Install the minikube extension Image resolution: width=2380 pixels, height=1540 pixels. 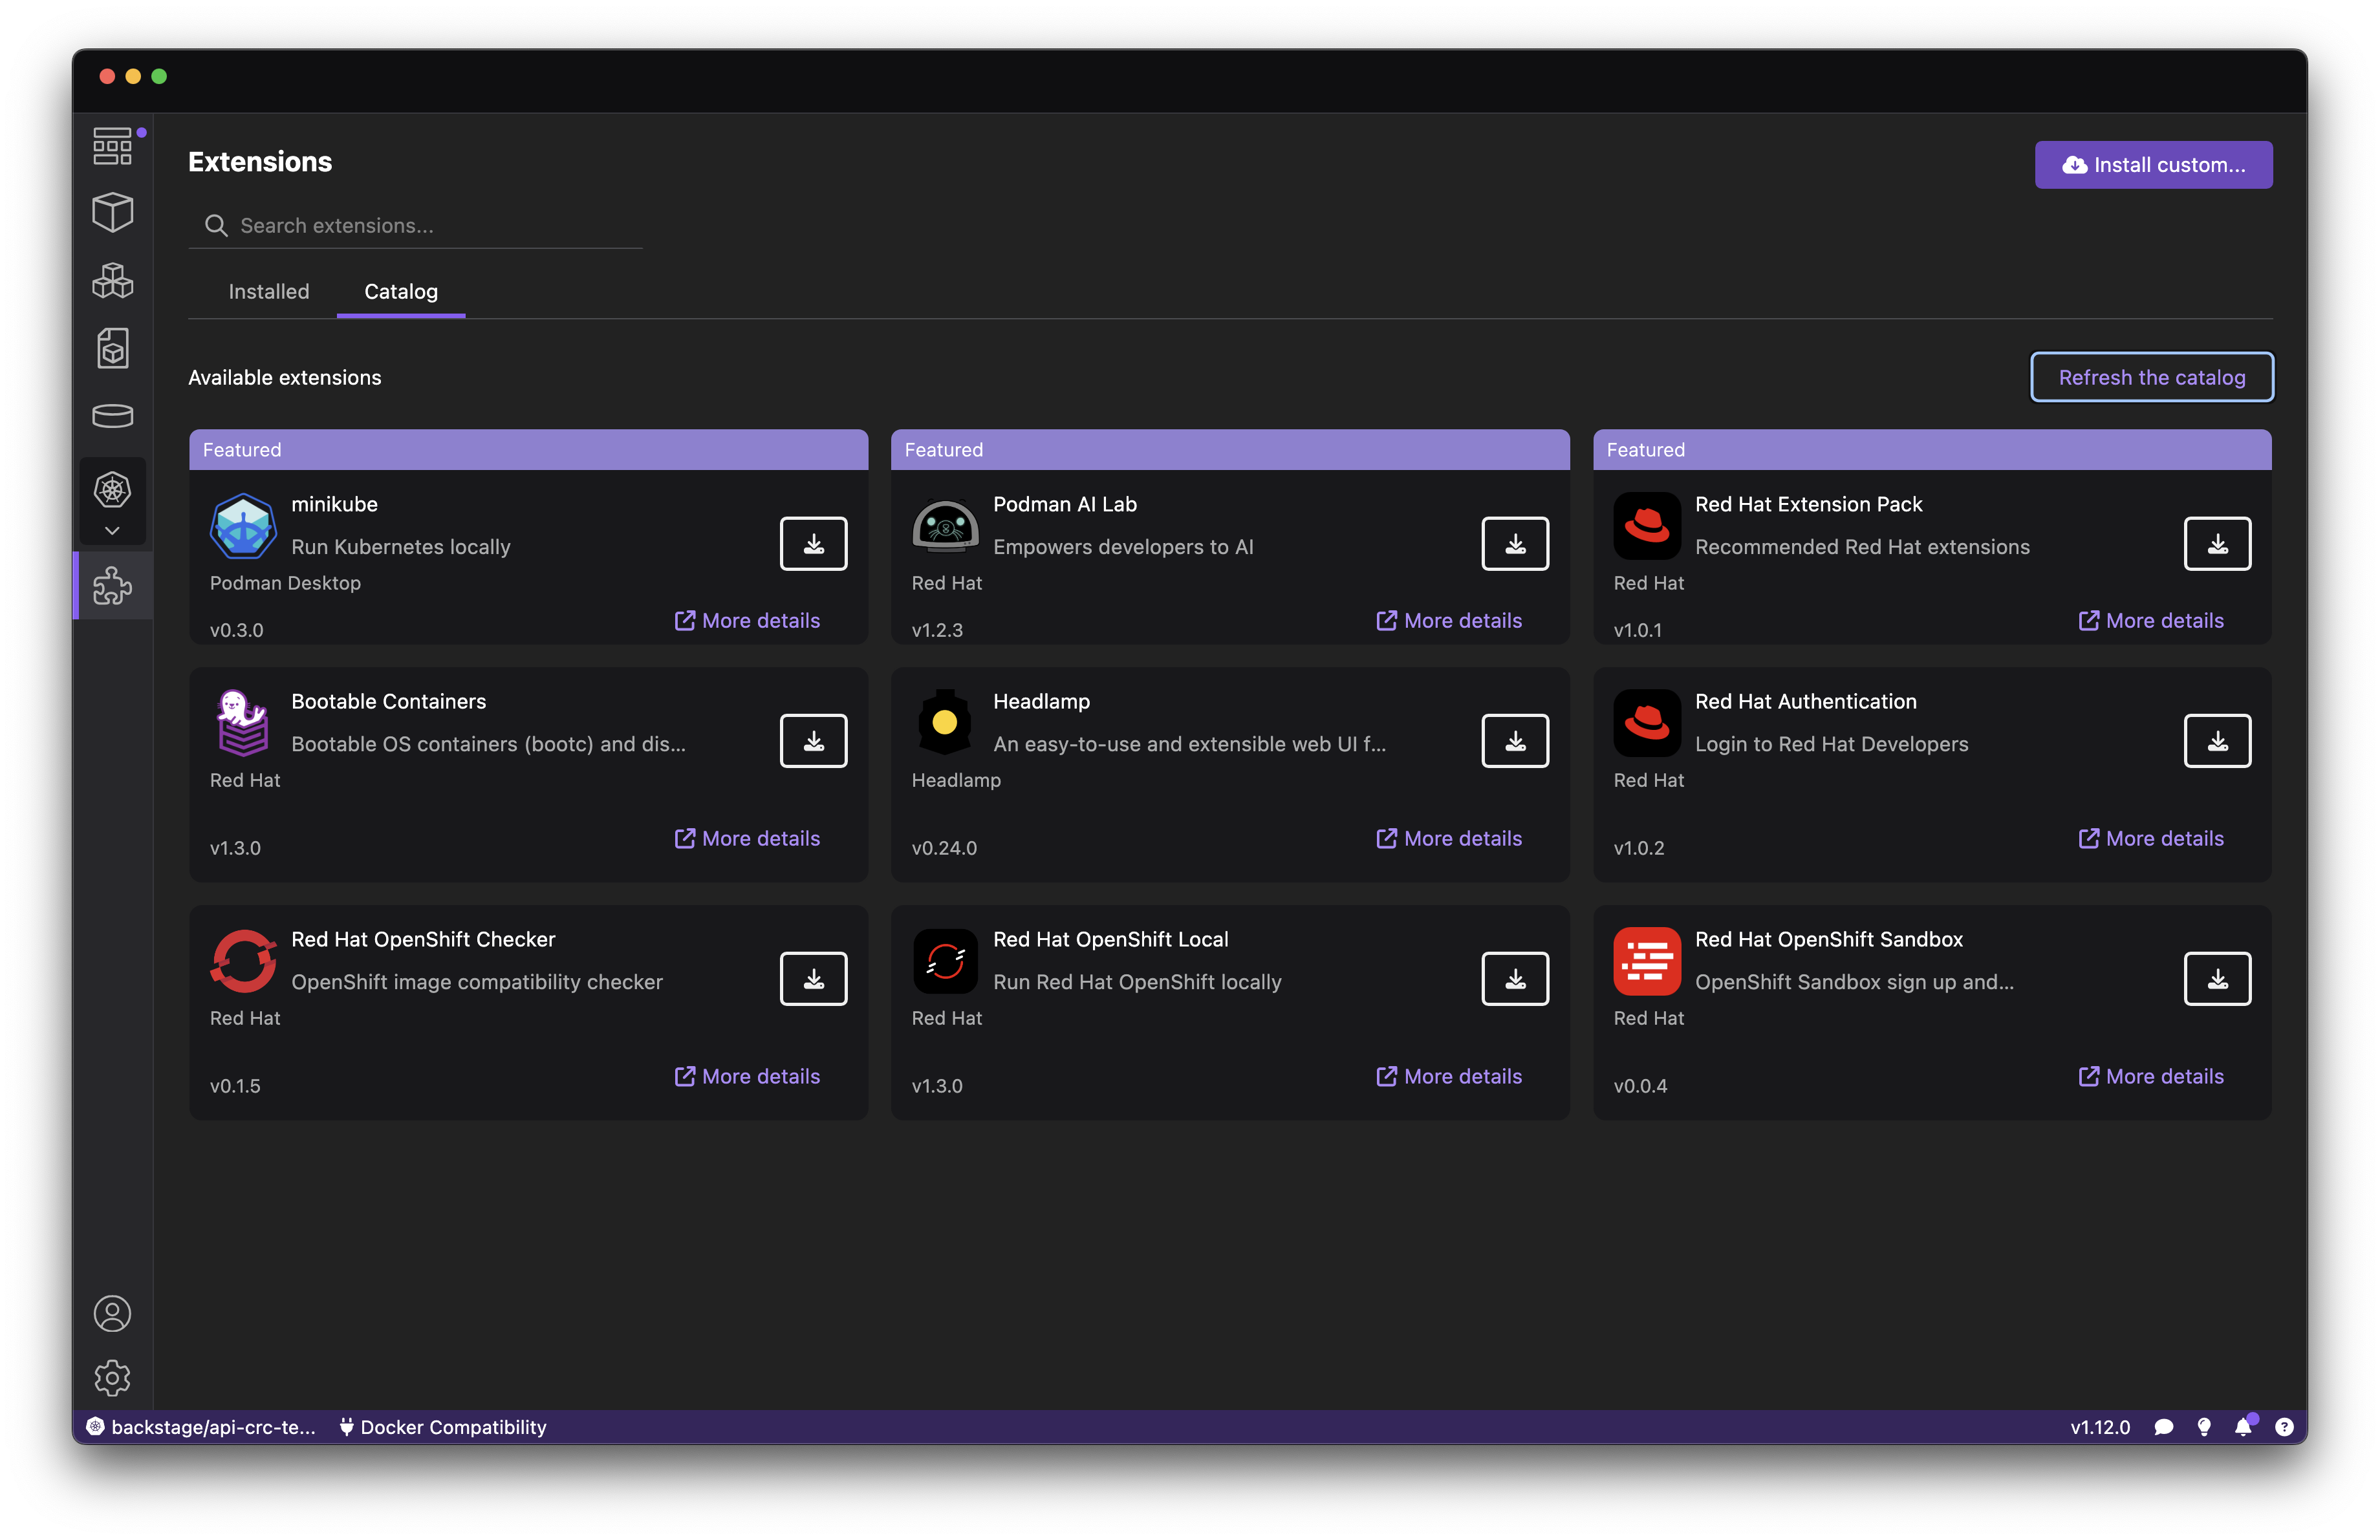(813, 544)
